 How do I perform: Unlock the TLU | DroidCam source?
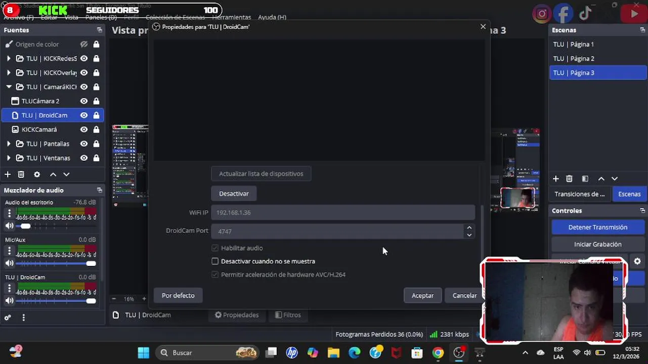[96, 115]
